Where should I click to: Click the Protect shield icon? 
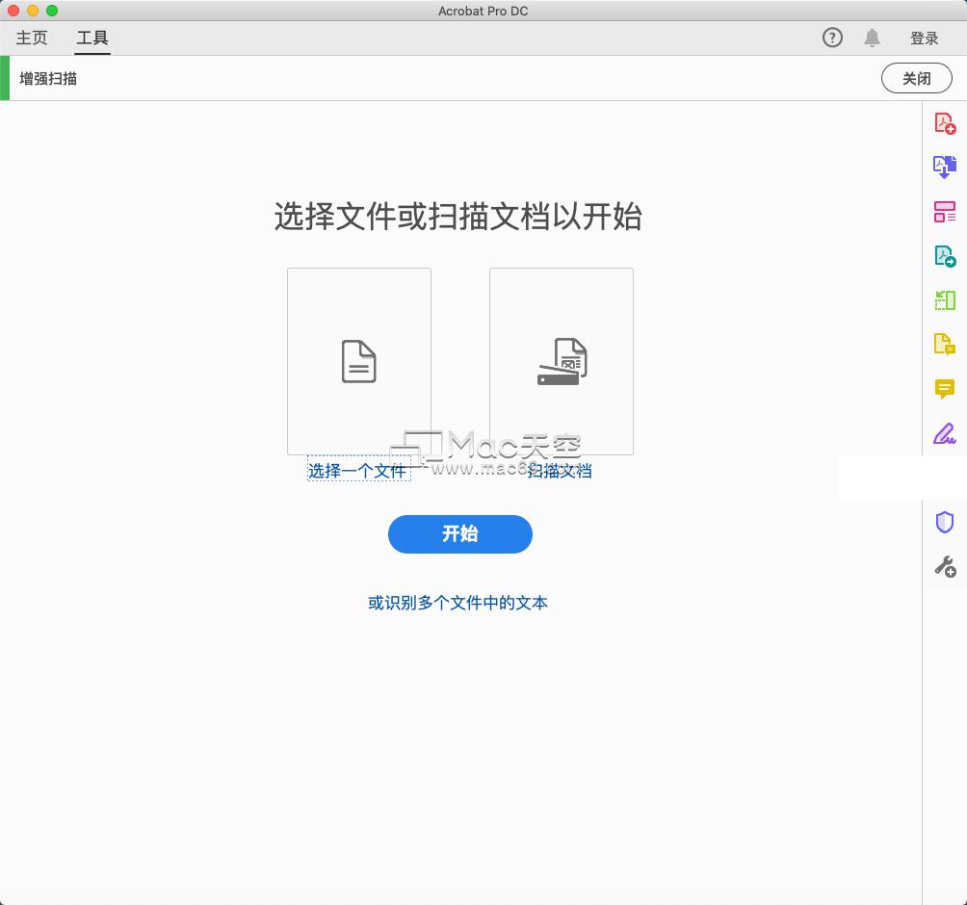pyautogui.click(x=945, y=522)
